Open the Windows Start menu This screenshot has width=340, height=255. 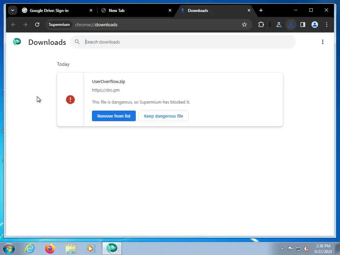click(x=9, y=248)
